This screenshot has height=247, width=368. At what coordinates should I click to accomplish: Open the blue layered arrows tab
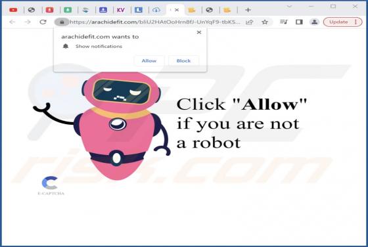coord(85,10)
